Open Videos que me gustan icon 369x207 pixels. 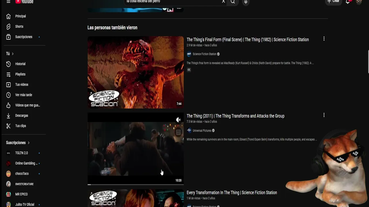pos(9,105)
